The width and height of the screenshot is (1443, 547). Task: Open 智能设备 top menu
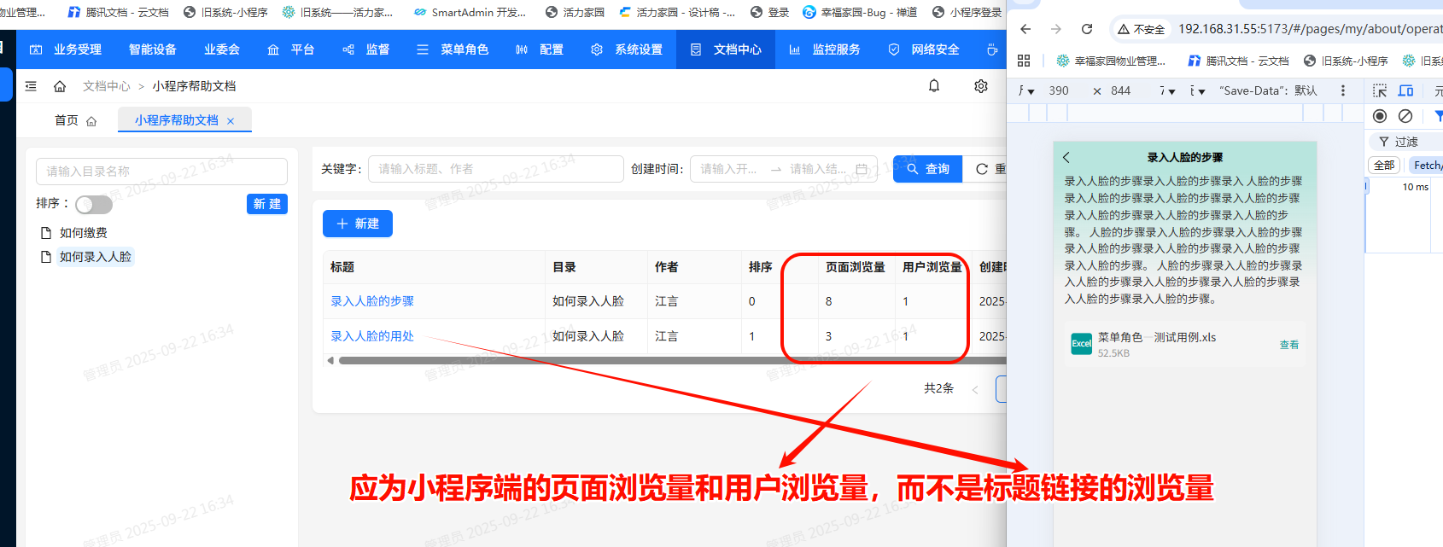153,49
